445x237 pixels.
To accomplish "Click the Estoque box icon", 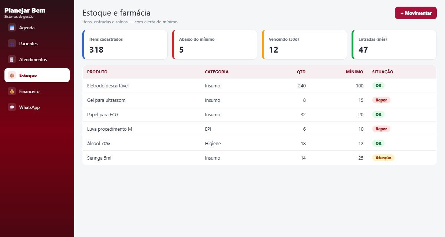I will (12, 76).
